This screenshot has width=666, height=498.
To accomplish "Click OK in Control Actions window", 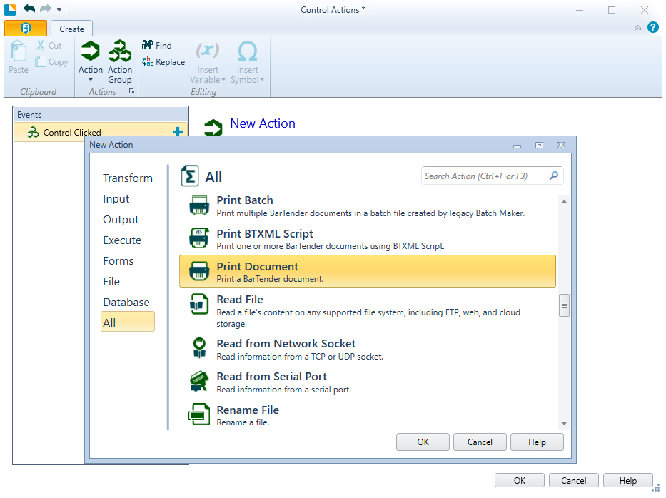I will (x=519, y=480).
